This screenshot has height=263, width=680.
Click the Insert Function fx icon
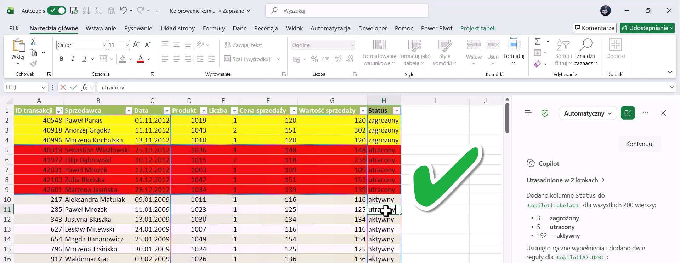coord(84,87)
